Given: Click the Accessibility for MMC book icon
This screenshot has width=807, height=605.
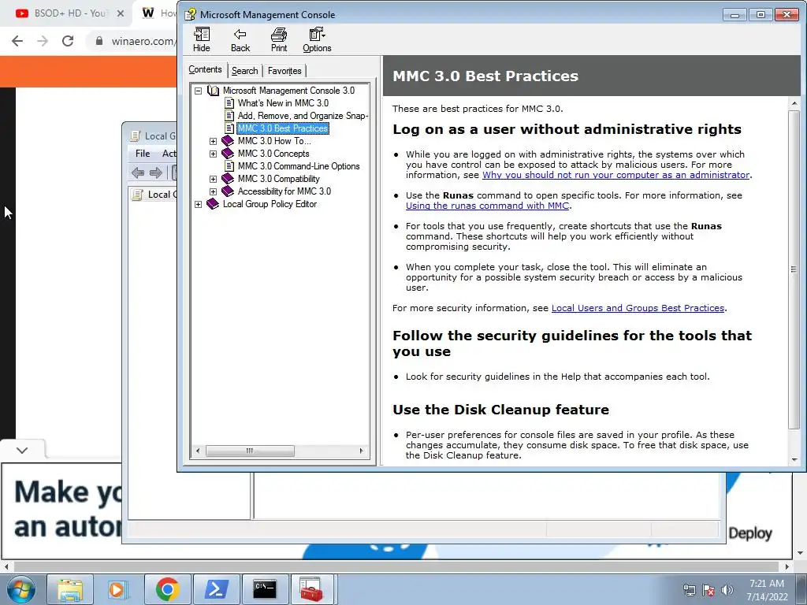Looking at the screenshot, I should tap(228, 191).
